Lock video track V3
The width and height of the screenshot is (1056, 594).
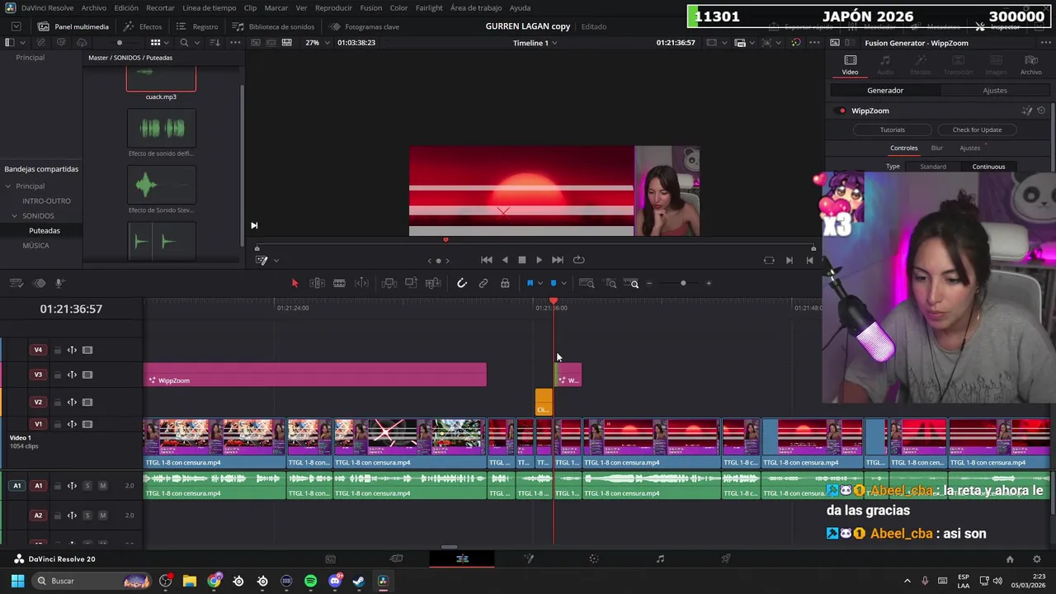(x=57, y=375)
